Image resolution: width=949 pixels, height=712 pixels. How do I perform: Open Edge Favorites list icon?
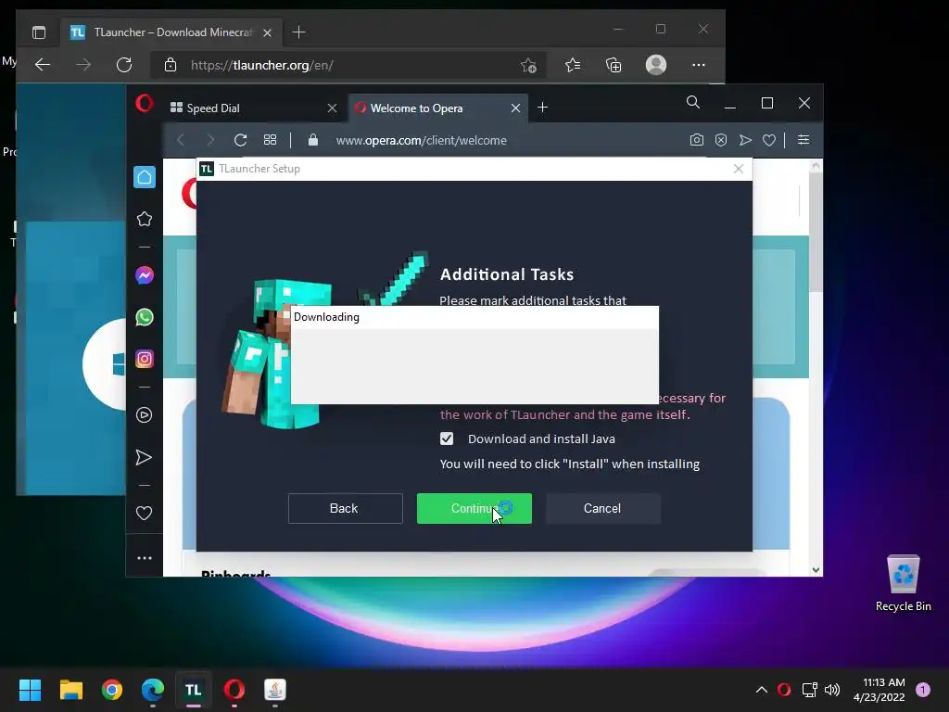(x=573, y=65)
